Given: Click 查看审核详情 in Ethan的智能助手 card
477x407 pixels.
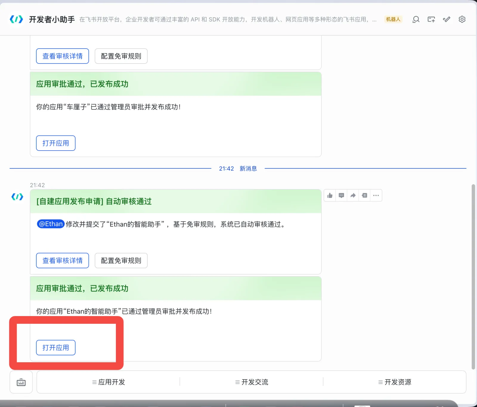Looking at the screenshot, I should [63, 261].
